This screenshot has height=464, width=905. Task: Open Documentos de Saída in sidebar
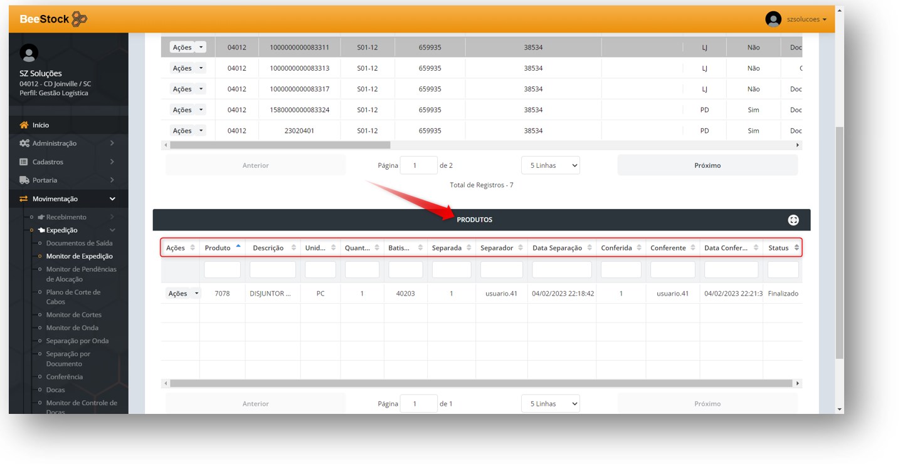click(79, 243)
